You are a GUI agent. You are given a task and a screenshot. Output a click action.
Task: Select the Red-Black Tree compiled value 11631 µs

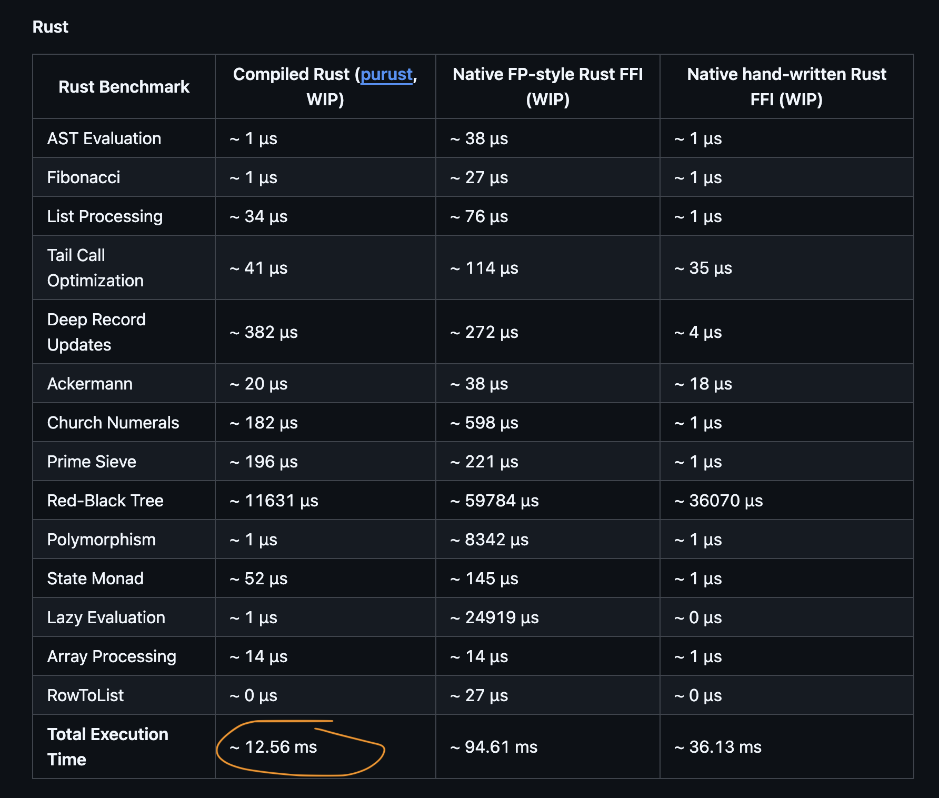[x=274, y=501]
